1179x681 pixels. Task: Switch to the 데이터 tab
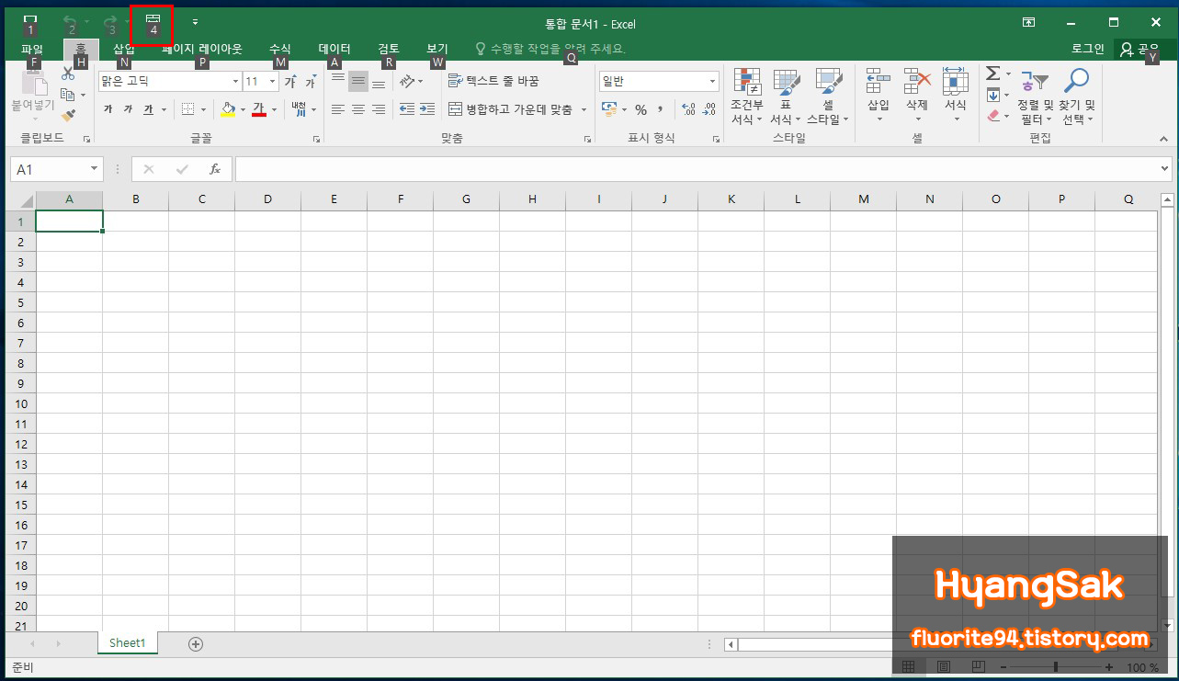(334, 49)
